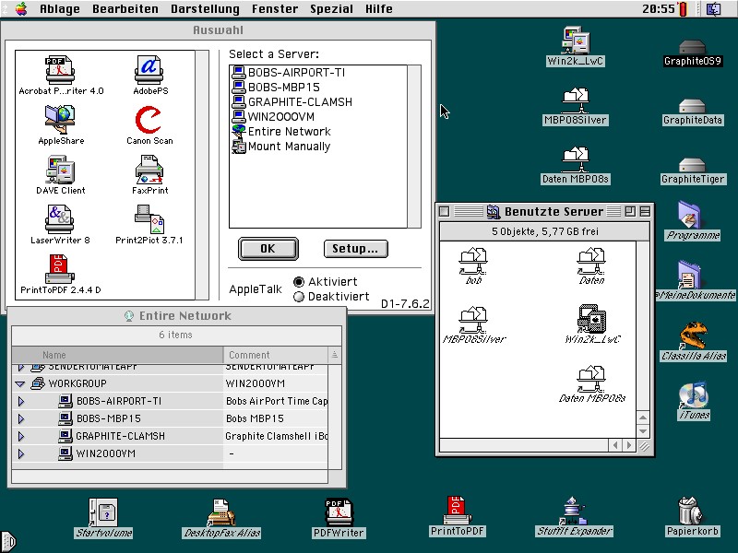Click scroll-down arrow in Benutzte Server
738x553 pixels.
click(x=643, y=431)
